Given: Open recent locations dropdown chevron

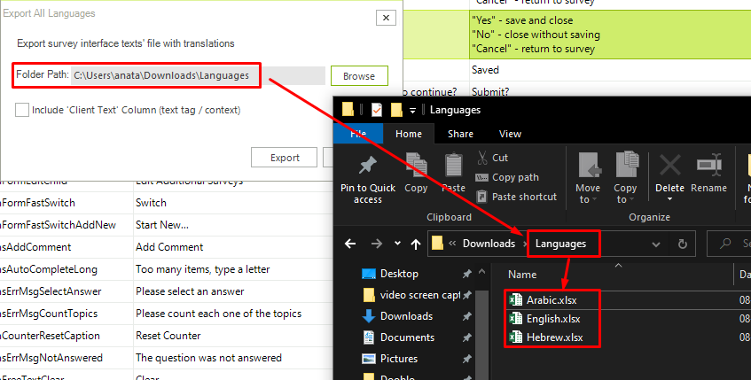Looking at the screenshot, I should (397, 244).
